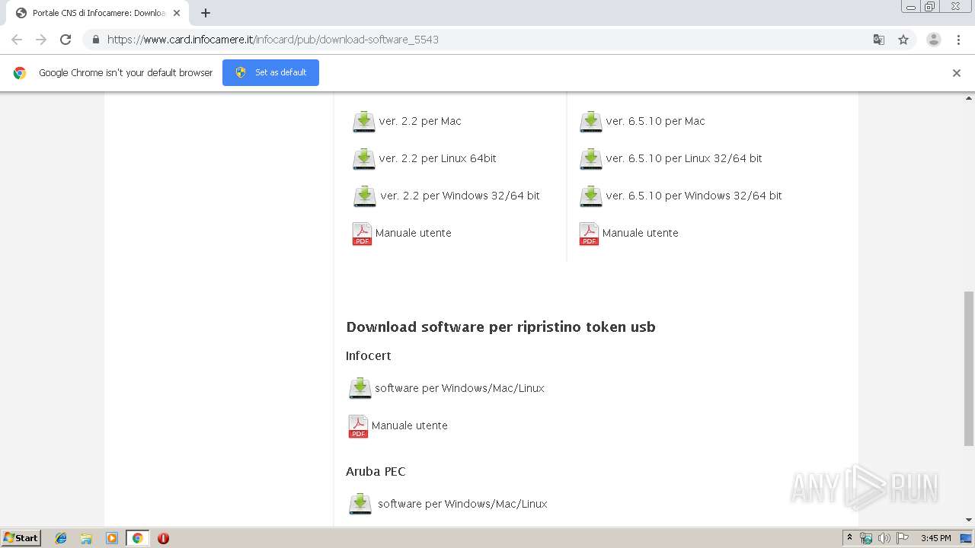
Task: Open link ver. 2.2 per Windows 32/64 bit
Action: (x=460, y=196)
